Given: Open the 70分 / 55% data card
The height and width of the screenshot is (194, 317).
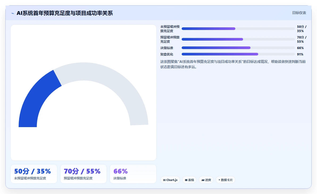Looking at the screenshot, I should pos(84,174).
